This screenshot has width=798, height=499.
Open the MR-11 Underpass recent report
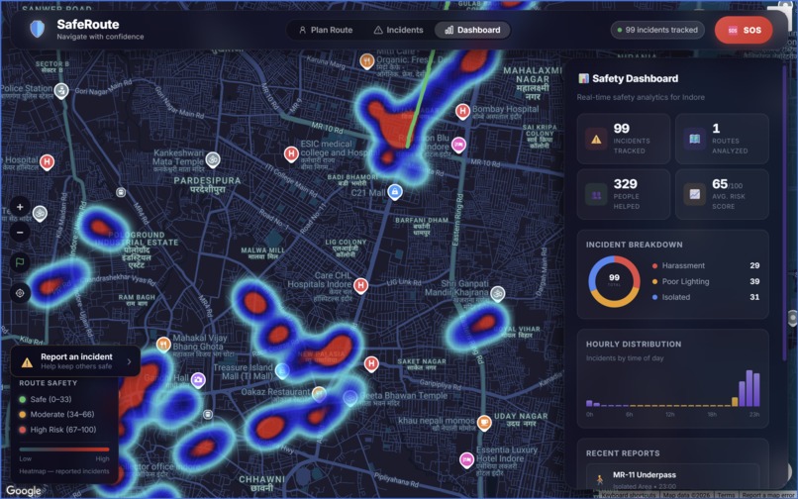point(672,478)
